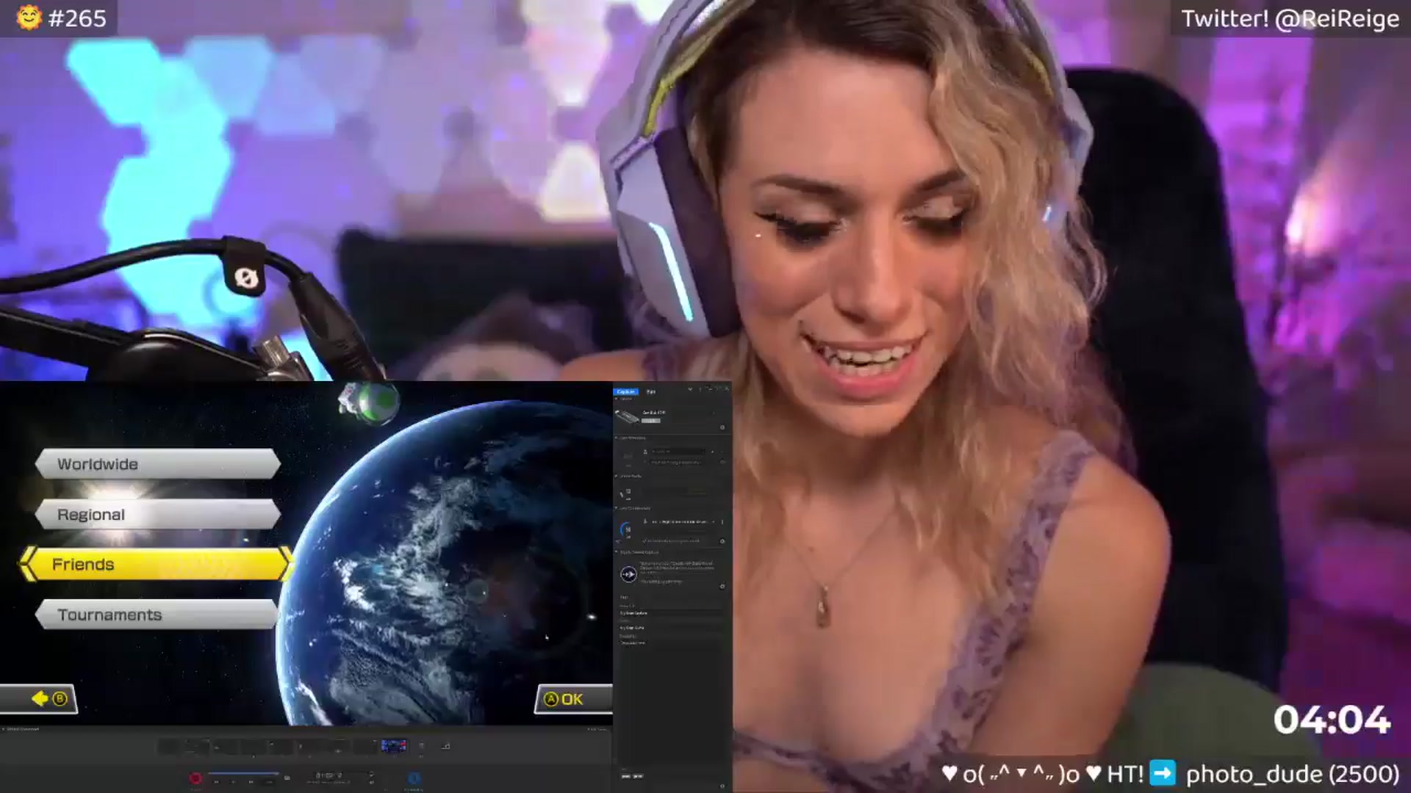This screenshot has height=793, width=1411.
Task: Click the stream command arrow icon
Action: click(629, 574)
